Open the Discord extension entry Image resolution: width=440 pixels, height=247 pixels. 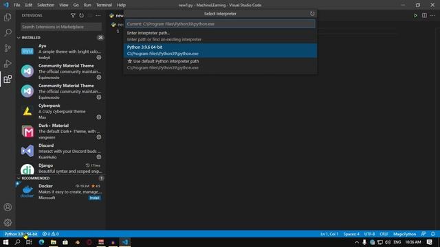61,151
